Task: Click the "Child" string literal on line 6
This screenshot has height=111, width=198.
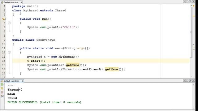Action: tap(69, 27)
